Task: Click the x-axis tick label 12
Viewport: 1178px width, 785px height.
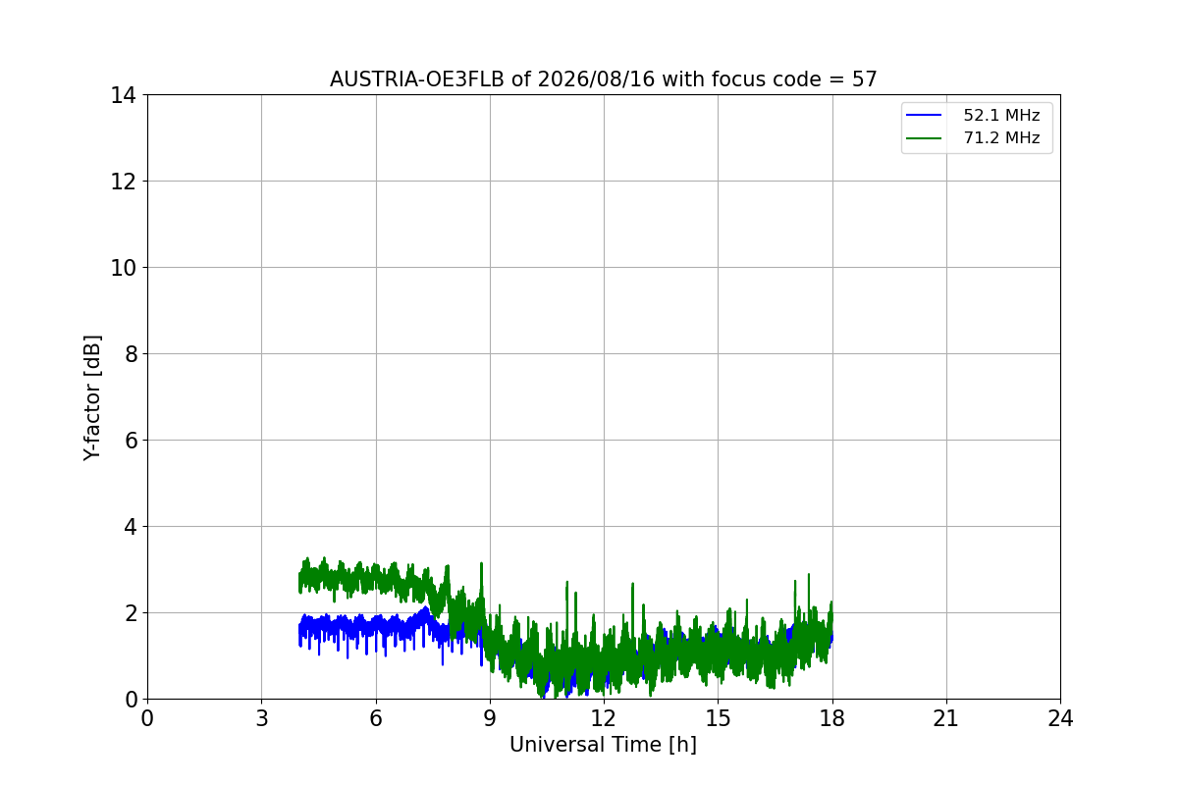Action: (604, 718)
